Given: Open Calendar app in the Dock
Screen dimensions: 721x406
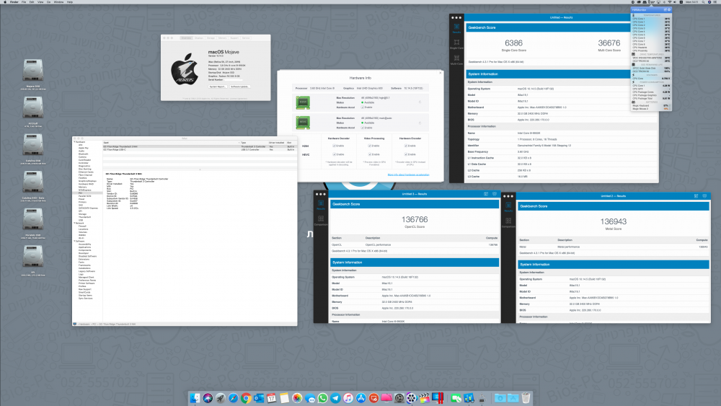Looking at the screenshot, I should [x=271, y=398].
